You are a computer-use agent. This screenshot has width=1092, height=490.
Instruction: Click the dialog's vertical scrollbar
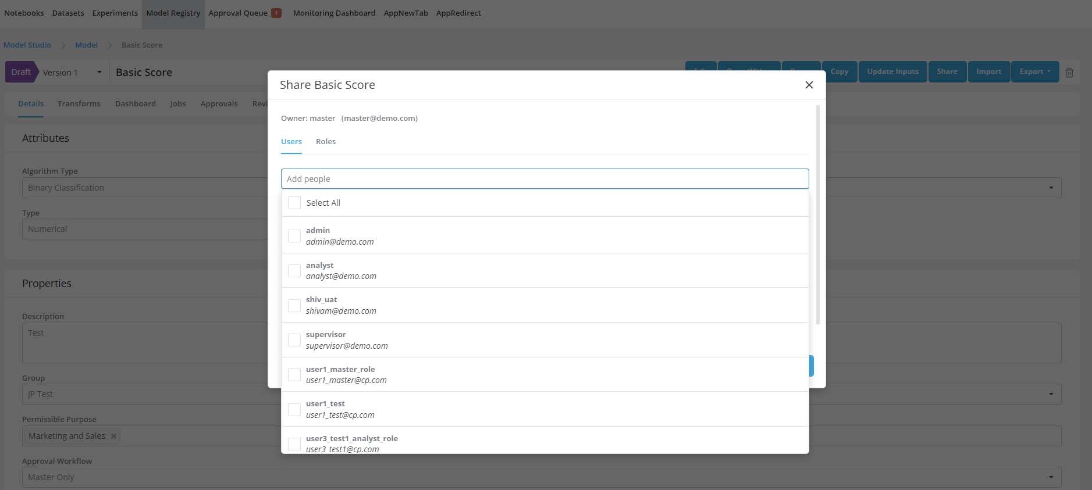[817, 215]
